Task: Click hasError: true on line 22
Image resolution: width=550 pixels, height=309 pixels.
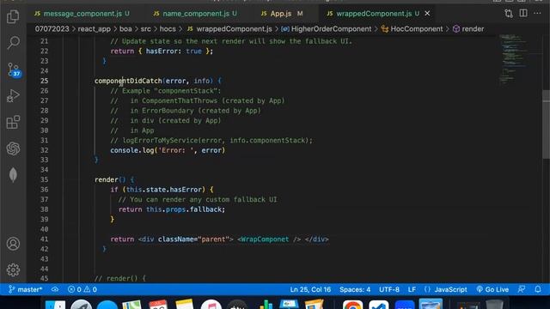Action: coord(174,51)
